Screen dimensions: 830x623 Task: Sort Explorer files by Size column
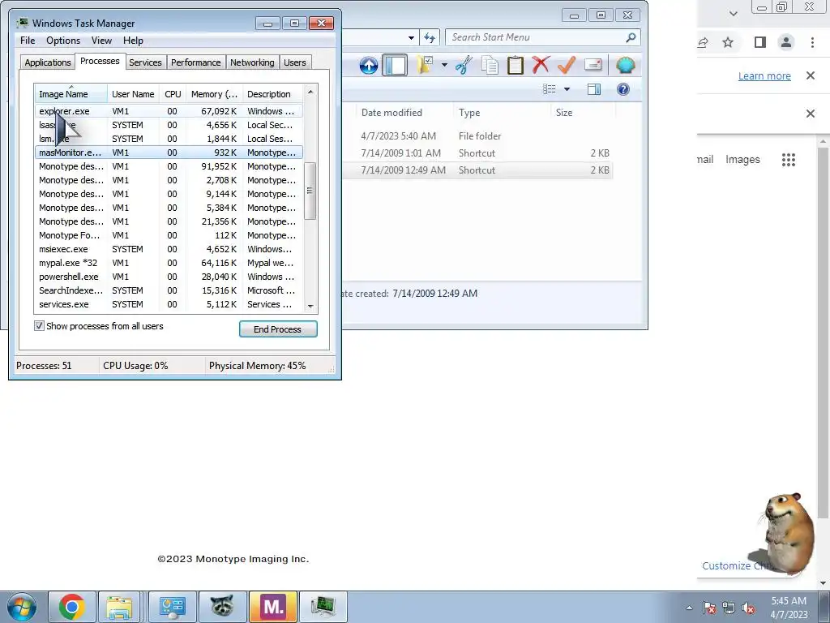(x=582, y=112)
